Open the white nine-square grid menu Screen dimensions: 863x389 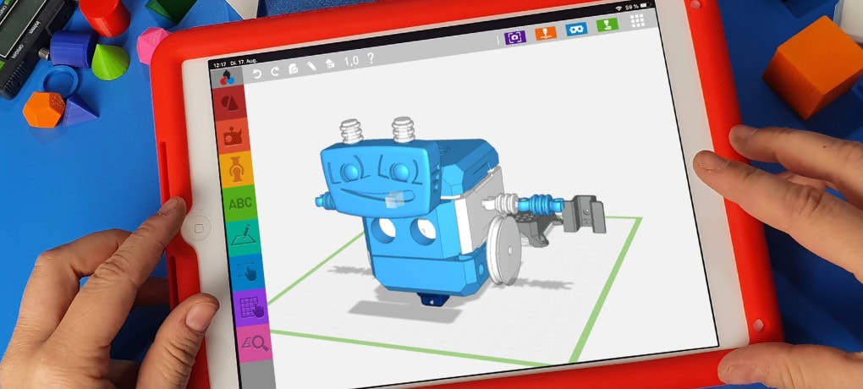tap(637, 20)
